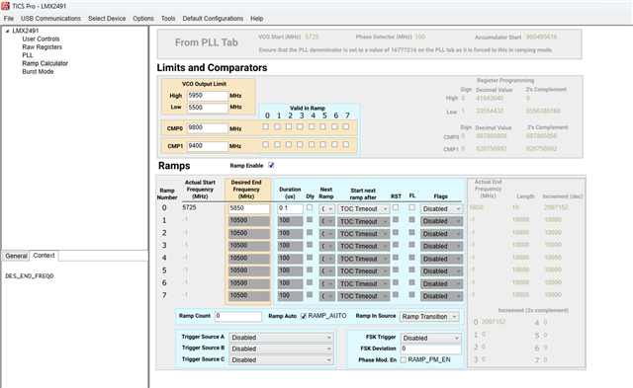Select PLL in the device tree
Image resolution: width=633 pixels, height=388 pixels.
click(28, 55)
